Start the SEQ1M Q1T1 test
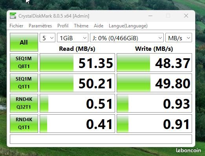This screenshot has width=205, height=156. 24,83
